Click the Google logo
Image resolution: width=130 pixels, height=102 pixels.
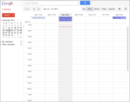(8, 3)
